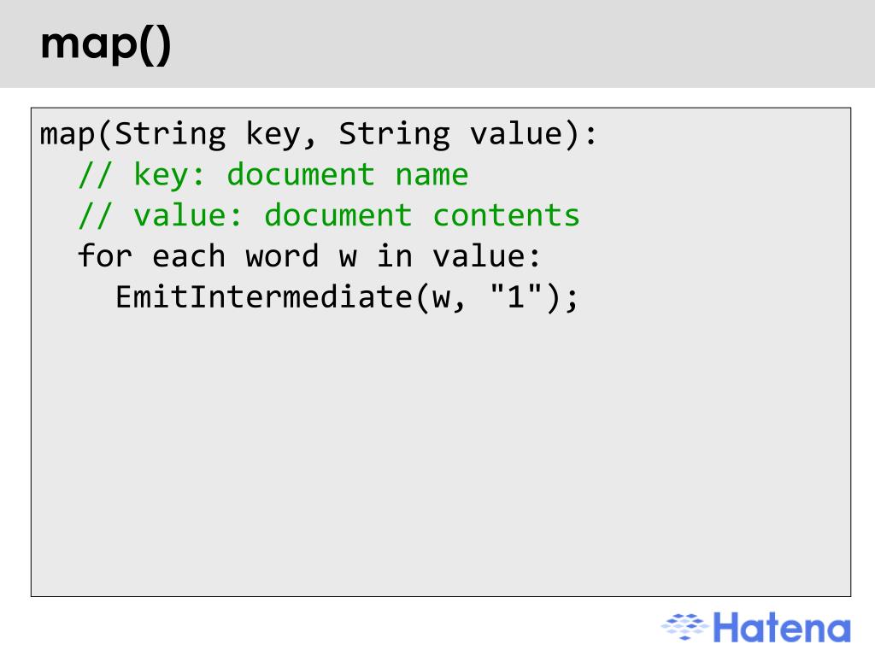Click the green key document name comment
The width and height of the screenshot is (875, 656).
273,175
